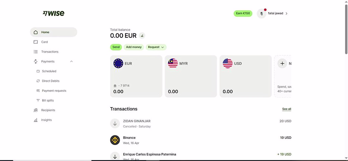Viewport: 348px width, 161px height.
Task: Click the green Send button
Action: pos(116,47)
